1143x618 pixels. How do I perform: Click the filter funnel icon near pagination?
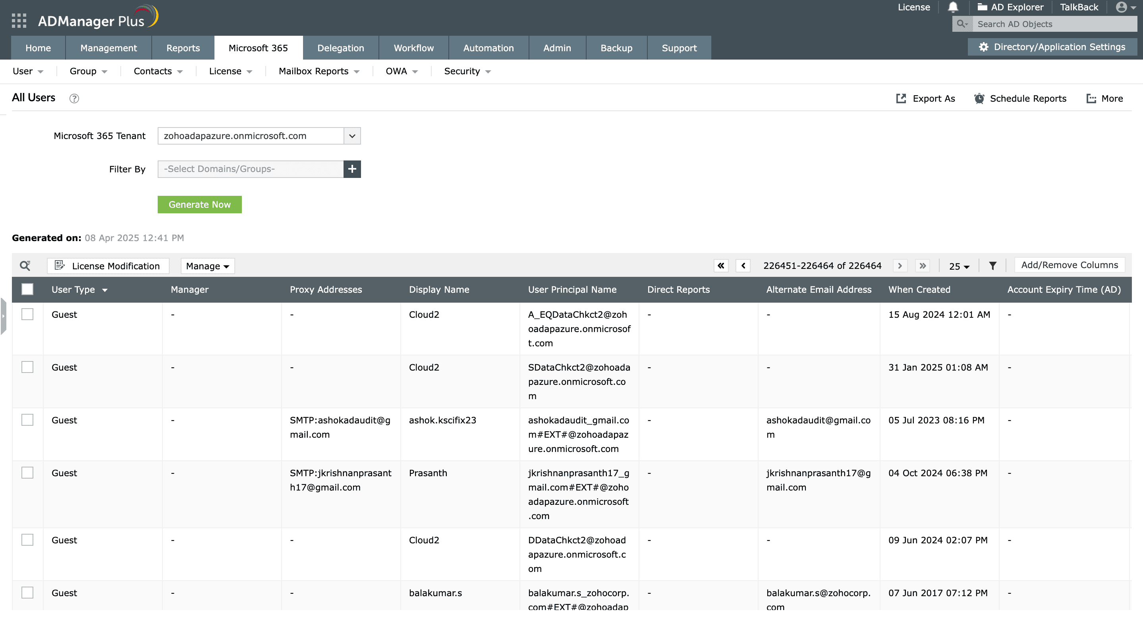[x=992, y=265]
